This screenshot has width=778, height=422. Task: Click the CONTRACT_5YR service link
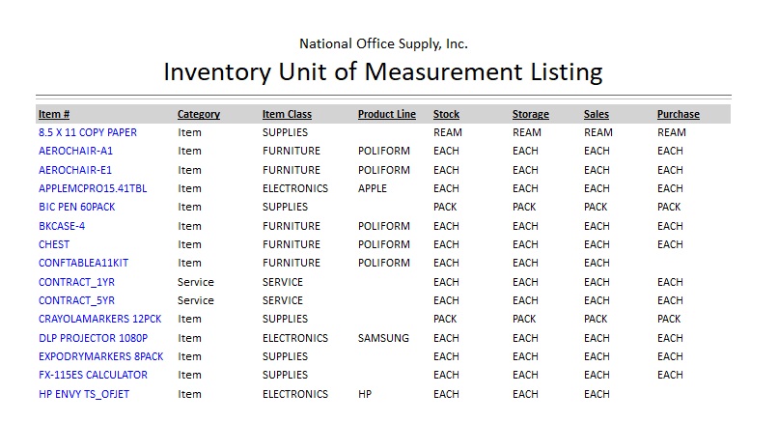[x=76, y=300]
